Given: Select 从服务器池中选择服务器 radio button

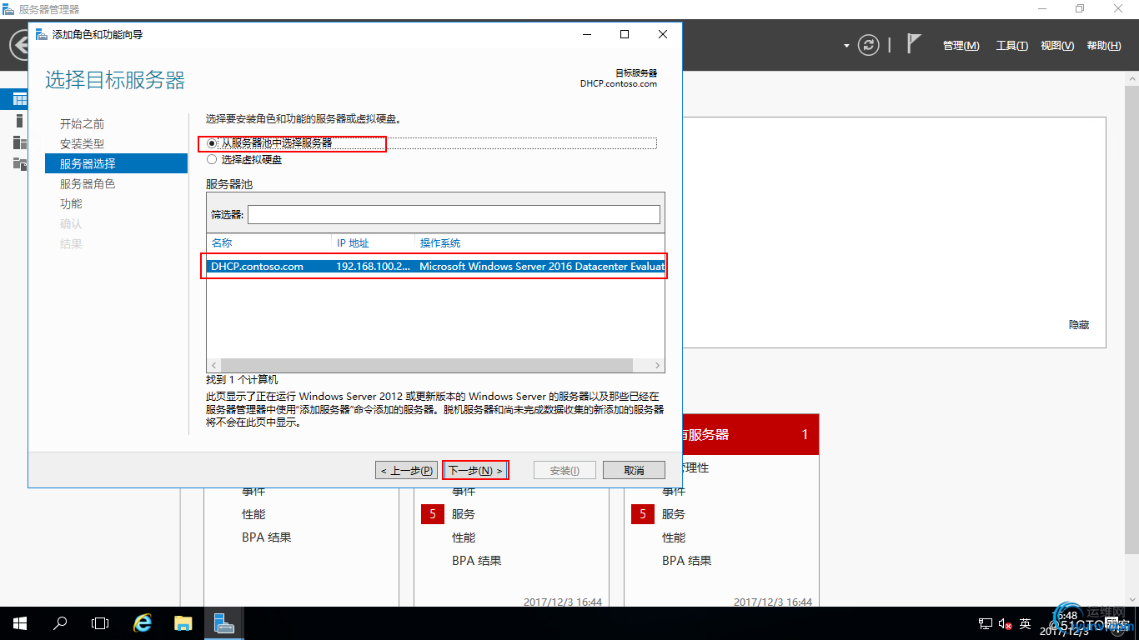Looking at the screenshot, I should point(212,143).
